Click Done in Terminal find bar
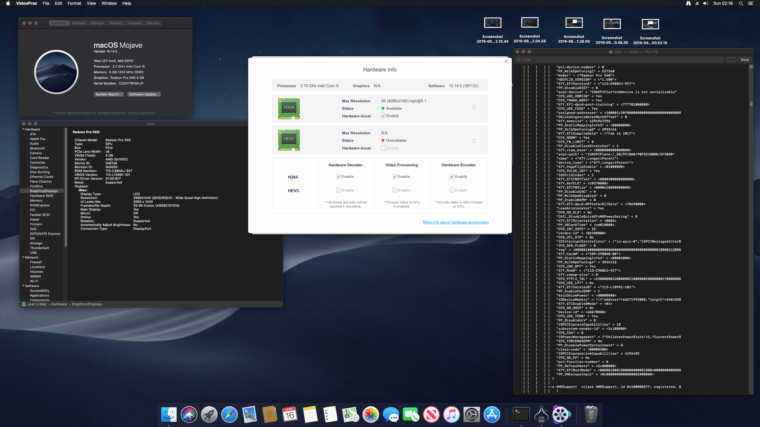 coord(745,60)
